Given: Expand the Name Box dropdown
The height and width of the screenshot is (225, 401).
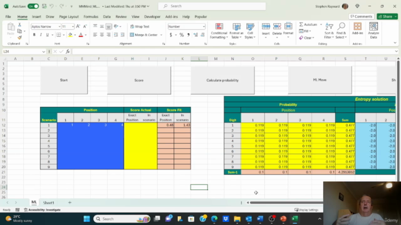Looking at the screenshot, I should 43,51.
